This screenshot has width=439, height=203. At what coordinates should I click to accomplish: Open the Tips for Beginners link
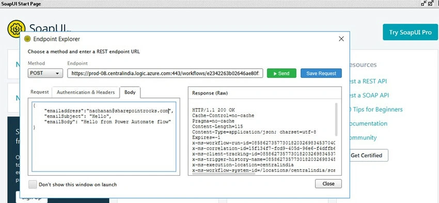pos(376,109)
